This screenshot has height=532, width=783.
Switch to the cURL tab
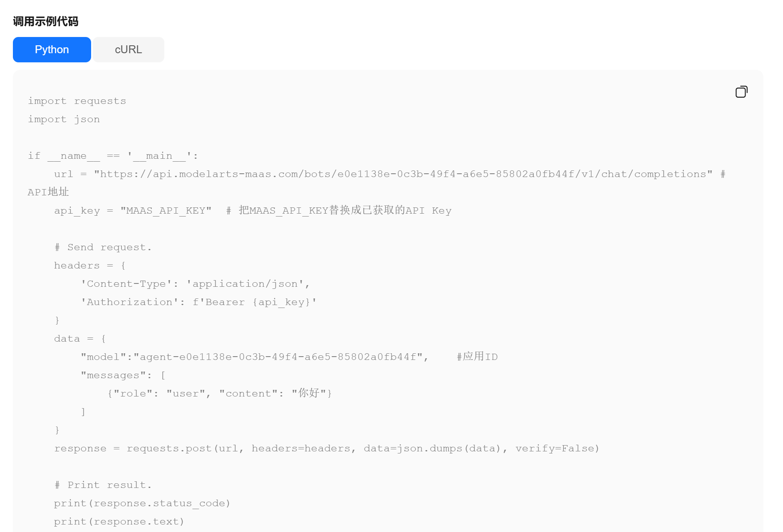pos(128,50)
